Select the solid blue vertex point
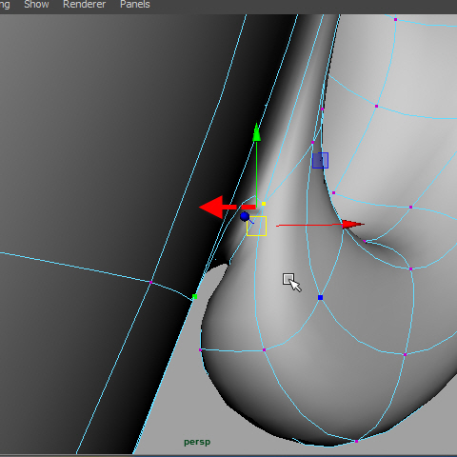 pyautogui.click(x=320, y=297)
